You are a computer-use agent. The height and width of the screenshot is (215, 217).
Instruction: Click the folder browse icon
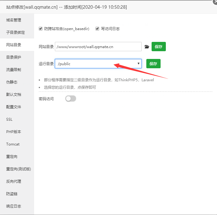tap(147, 47)
